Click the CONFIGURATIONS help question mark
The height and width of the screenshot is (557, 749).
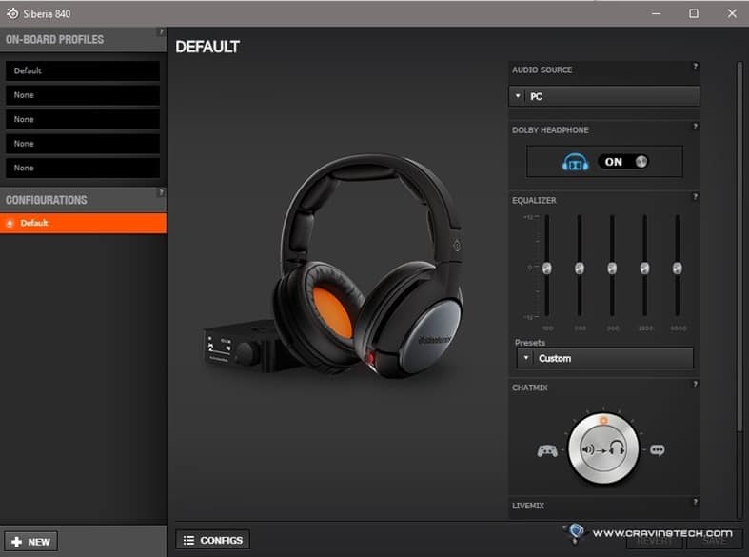click(161, 192)
